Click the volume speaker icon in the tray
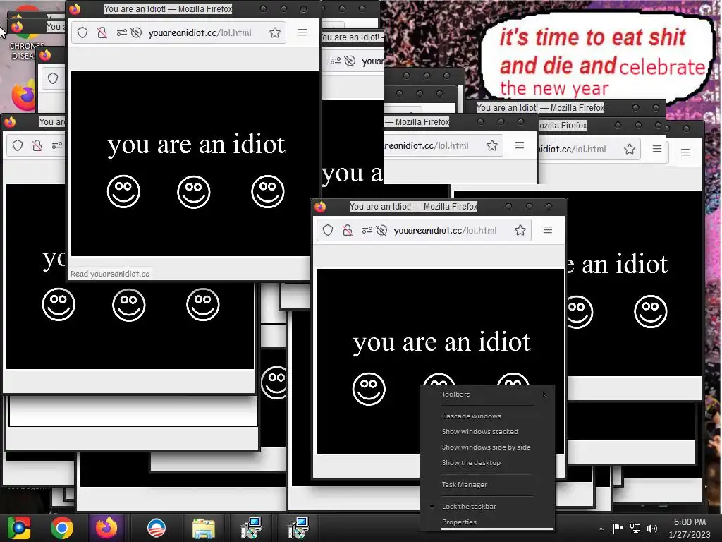The width and height of the screenshot is (722, 542). click(652, 528)
